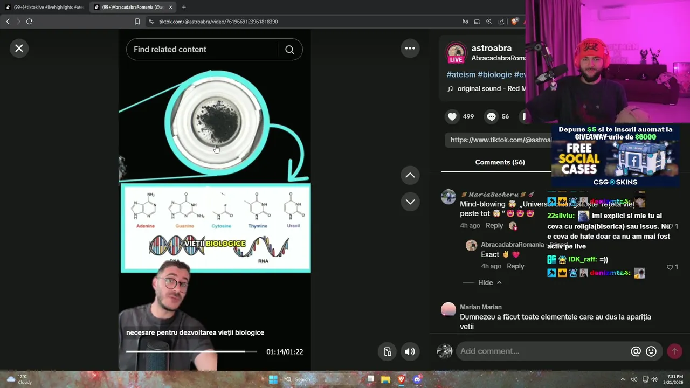Open Discord from the taskbar
Viewport: 690px width, 388px height.
(417, 379)
